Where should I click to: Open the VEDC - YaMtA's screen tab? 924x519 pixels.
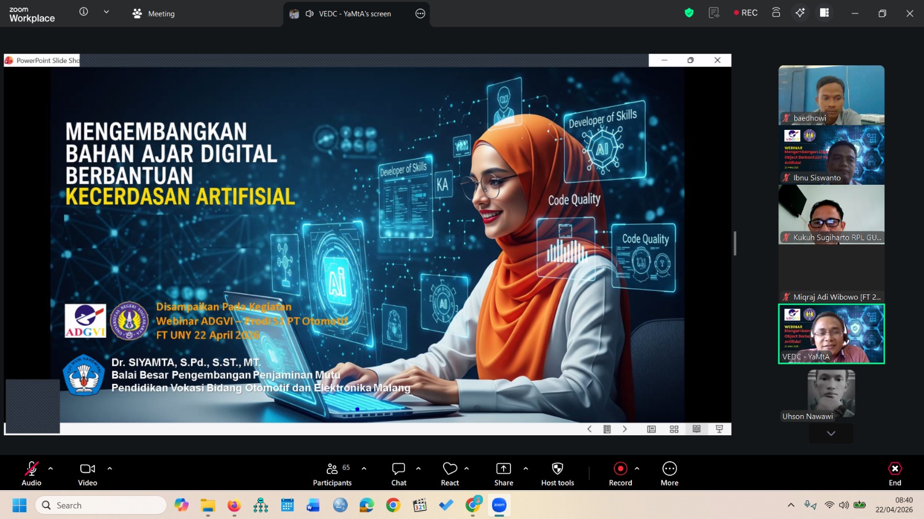[354, 13]
